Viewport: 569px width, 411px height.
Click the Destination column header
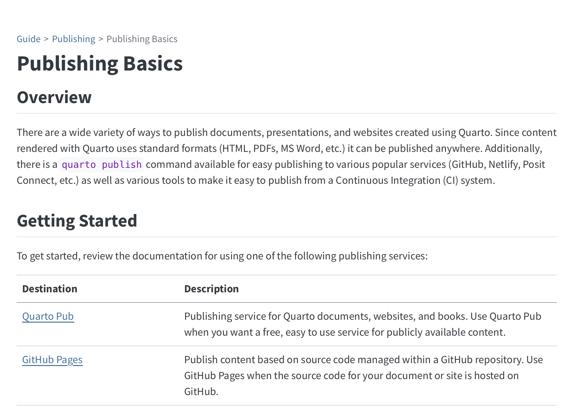click(x=50, y=289)
